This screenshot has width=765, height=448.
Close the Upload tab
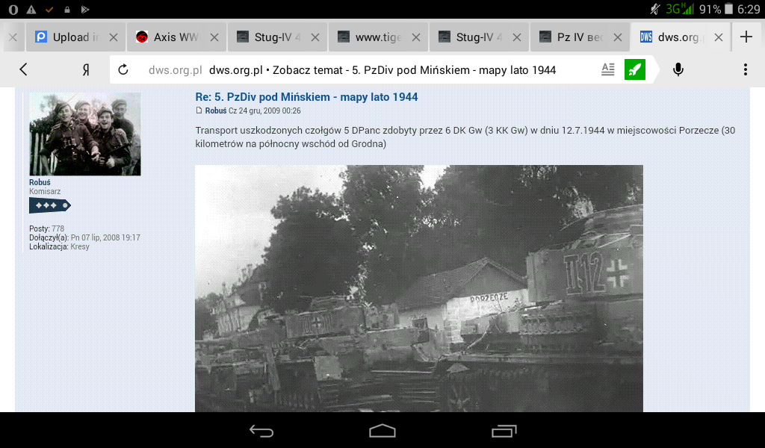pos(114,37)
